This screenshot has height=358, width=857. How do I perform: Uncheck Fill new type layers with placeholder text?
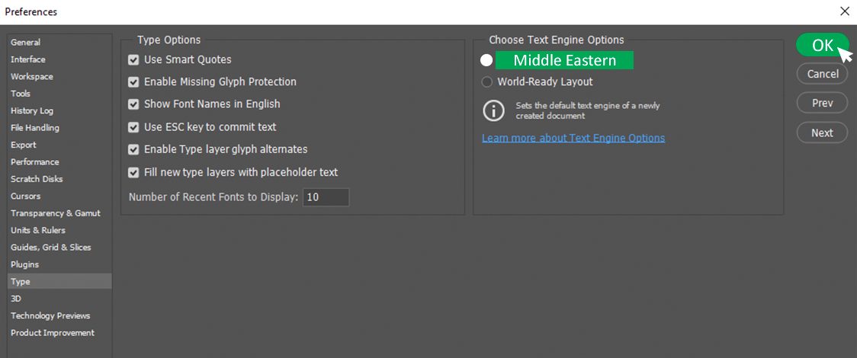(133, 173)
